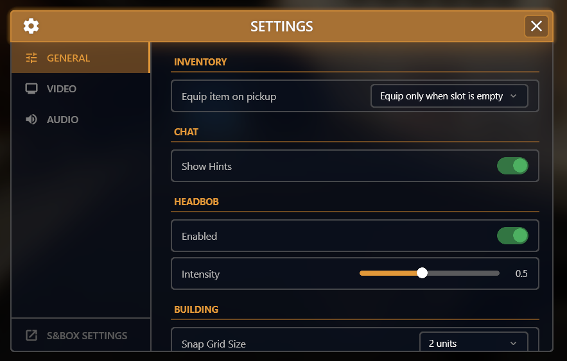The width and height of the screenshot is (567, 361).
Task: Click the chevron next to 2 units
Action: 513,344
